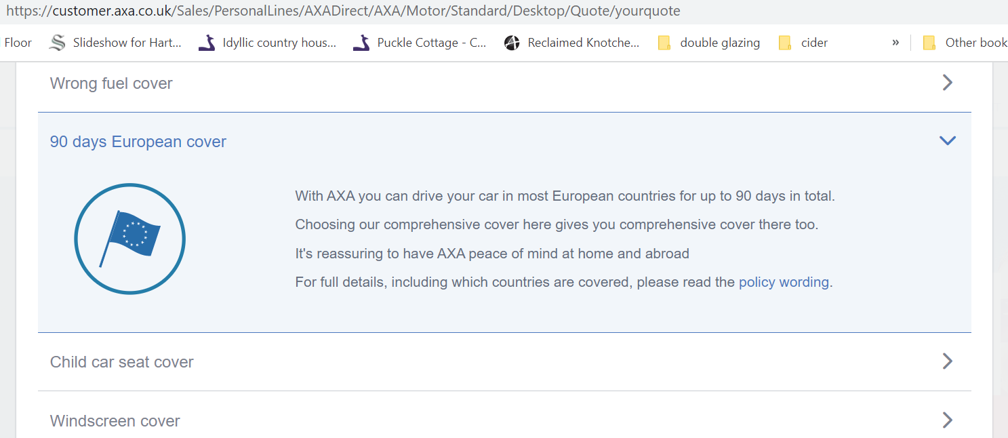Open the Other bookmarks folder
The image size is (1008, 438).
tap(965, 43)
